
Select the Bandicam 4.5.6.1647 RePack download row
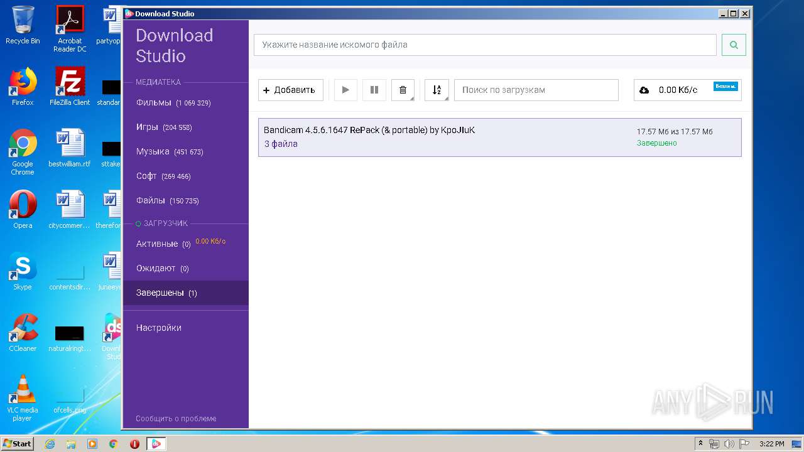click(499, 137)
